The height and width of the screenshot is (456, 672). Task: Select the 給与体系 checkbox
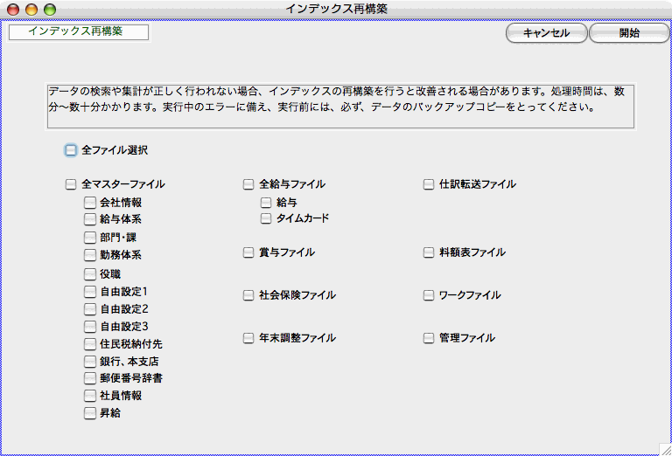click(90, 220)
